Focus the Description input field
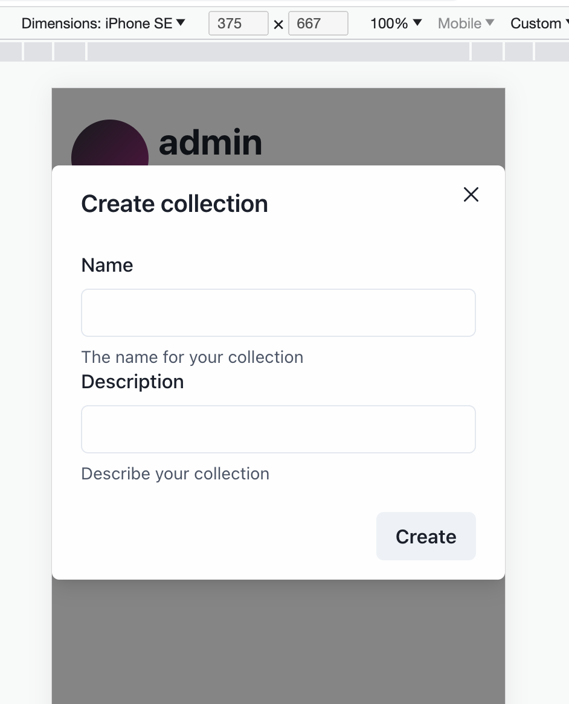The height and width of the screenshot is (704, 569). [278, 429]
